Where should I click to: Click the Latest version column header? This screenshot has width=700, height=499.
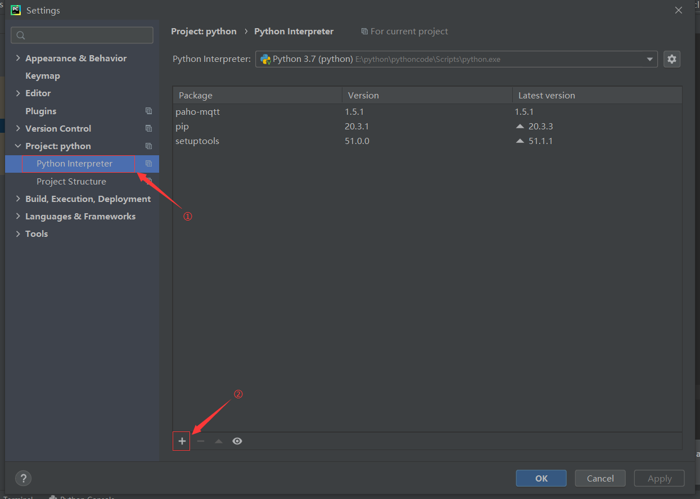[x=597, y=95]
